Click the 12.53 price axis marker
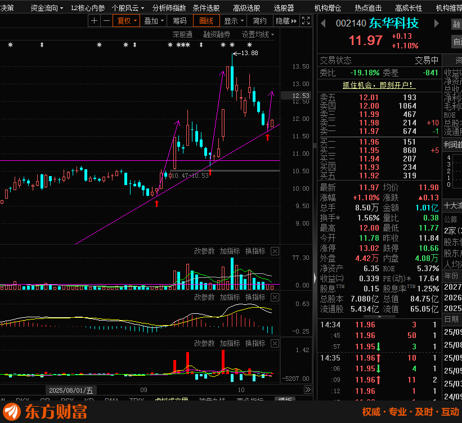The width and height of the screenshot is (462, 423). click(x=296, y=96)
